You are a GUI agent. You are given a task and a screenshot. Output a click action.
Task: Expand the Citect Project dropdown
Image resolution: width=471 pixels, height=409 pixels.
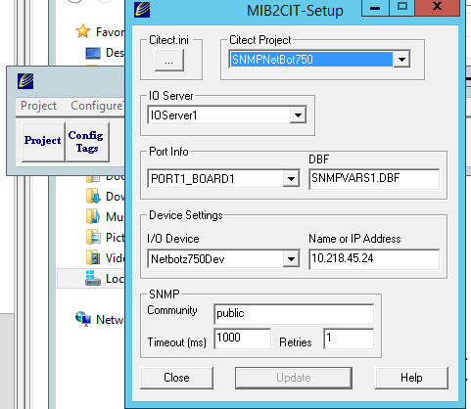[x=401, y=60]
